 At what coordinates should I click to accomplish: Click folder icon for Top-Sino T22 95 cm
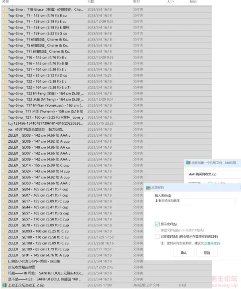pyautogui.click(x=4, y=75)
